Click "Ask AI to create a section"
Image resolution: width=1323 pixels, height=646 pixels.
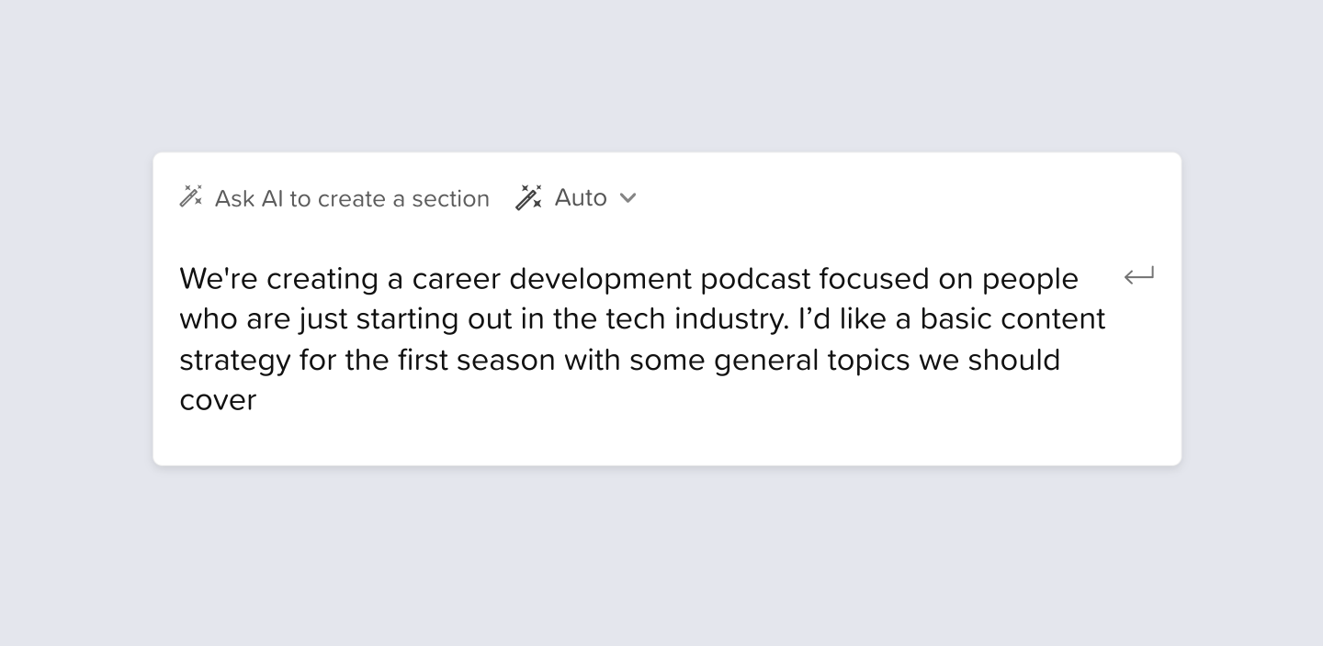[x=352, y=198]
